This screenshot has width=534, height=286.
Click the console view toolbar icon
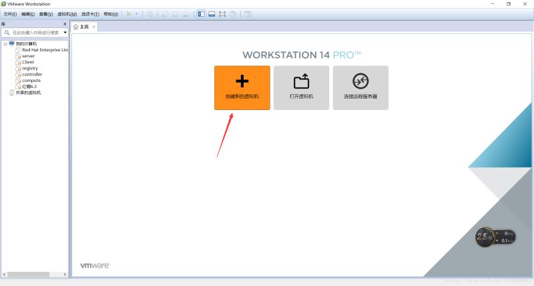[x=248, y=14]
